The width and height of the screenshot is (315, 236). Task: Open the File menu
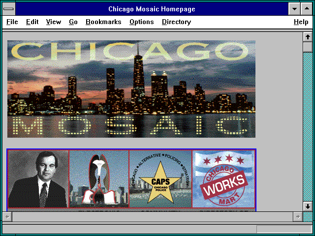pos(12,22)
